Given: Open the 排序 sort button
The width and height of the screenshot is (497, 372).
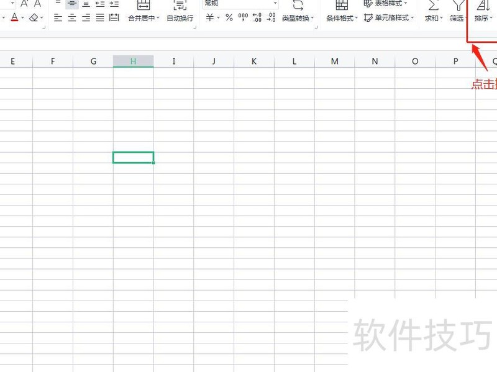Looking at the screenshot, I should point(483,12).
